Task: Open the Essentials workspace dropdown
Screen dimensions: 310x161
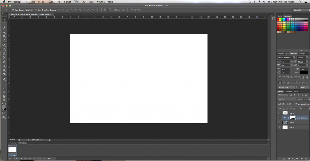Action: pyautogui.click(x=301, y=10)
